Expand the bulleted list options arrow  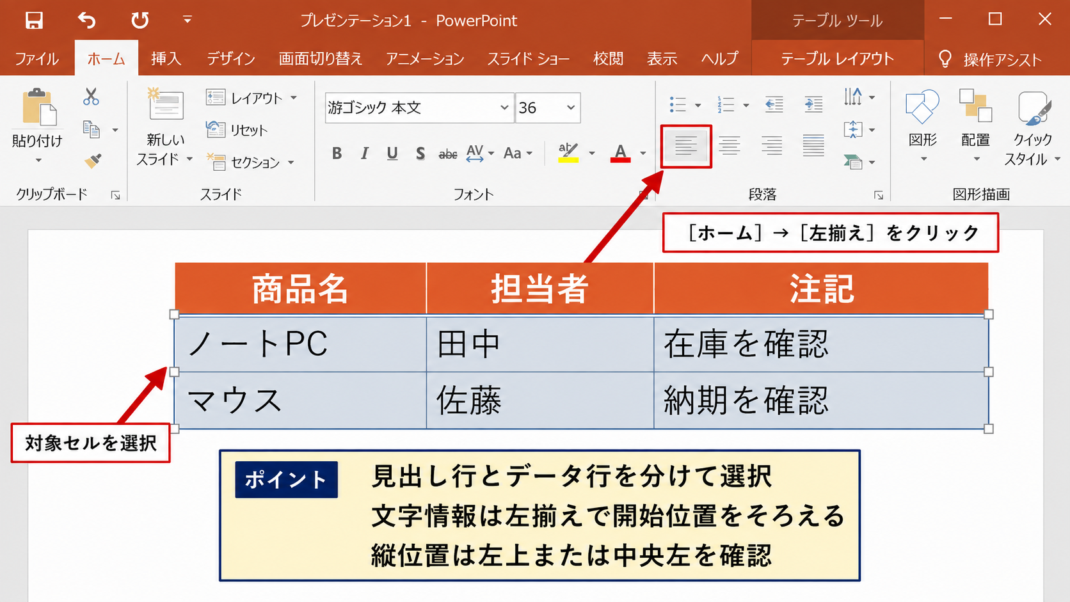click(x=698, y=105)
